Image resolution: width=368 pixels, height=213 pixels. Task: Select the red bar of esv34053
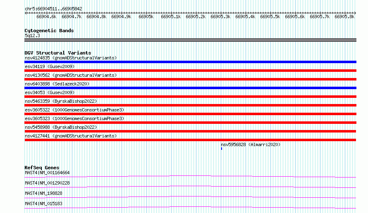click(190, 97)
